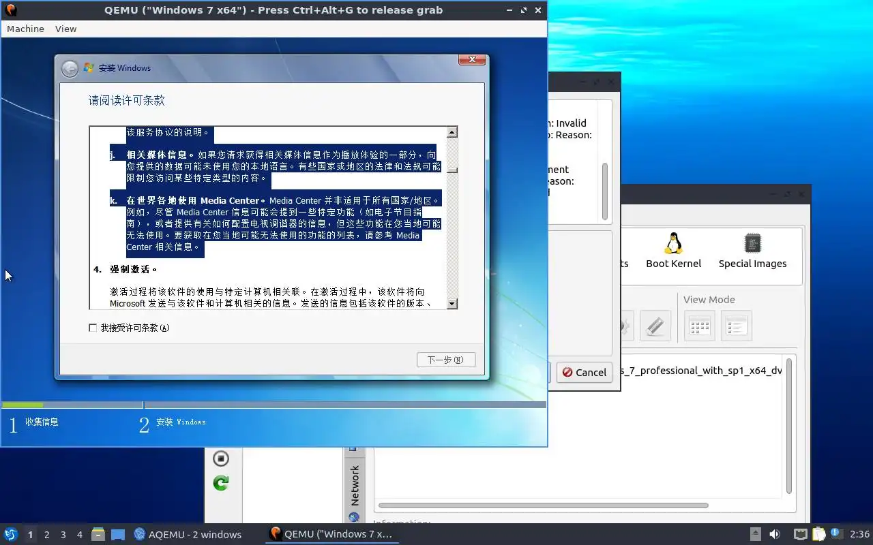Click the Windows setup logo icon
Image resolution: width=873 pixels, height=545 pixels.
pos(89,68)
